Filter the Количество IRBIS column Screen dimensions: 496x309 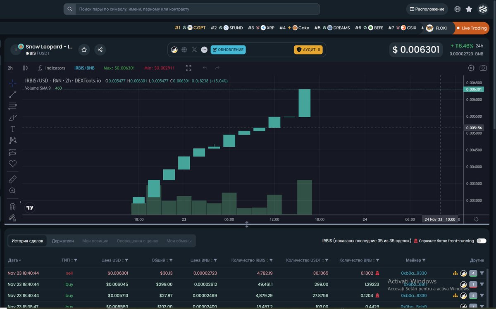[x=272, y=260]
